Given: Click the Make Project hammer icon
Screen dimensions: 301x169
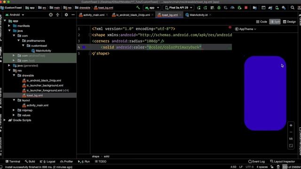Looking at the screenshot, I should 138,8.
